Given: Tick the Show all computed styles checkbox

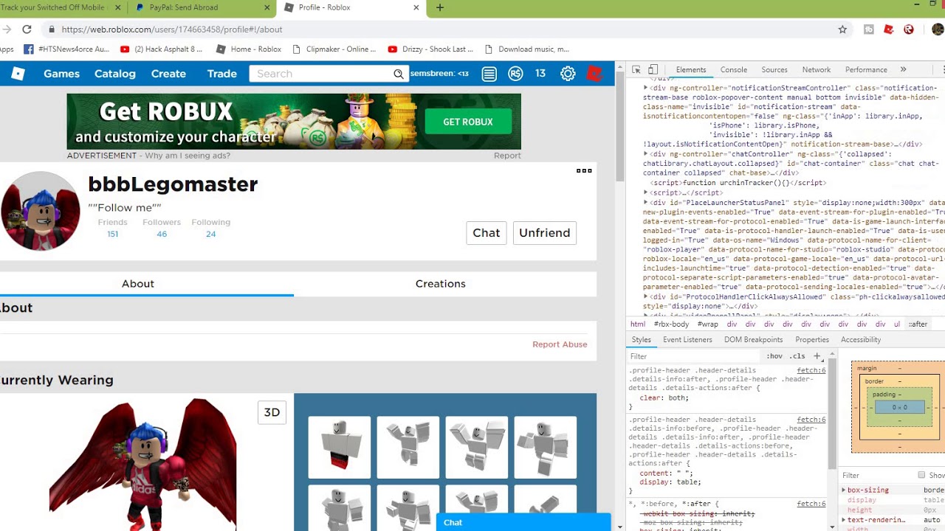Looking at the screenshot, I should click(x=921, y=475).
